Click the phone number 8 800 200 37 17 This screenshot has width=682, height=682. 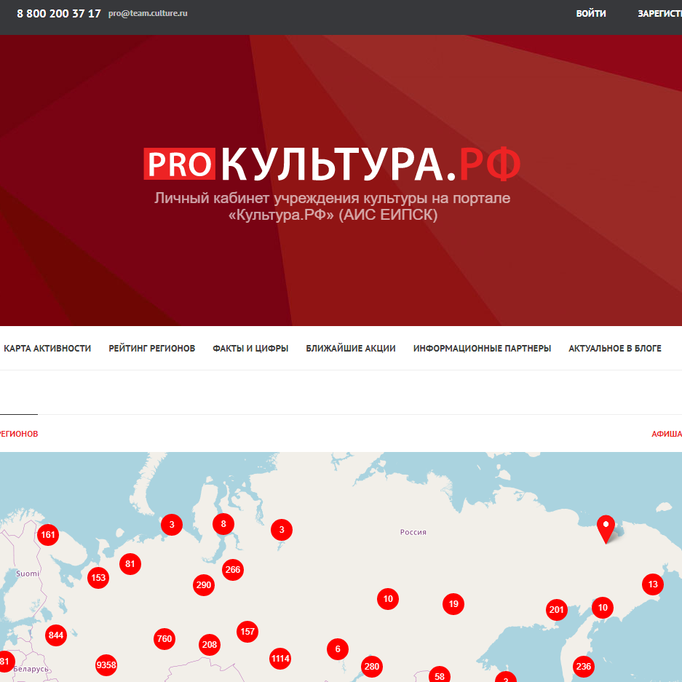59,14
